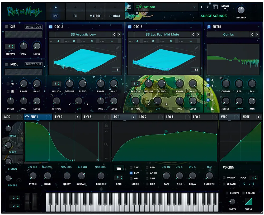
Task: Switch to the OSC tab
Action: (55, 12)
